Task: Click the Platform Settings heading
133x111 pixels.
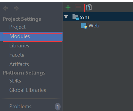Action: coord(24,73)
